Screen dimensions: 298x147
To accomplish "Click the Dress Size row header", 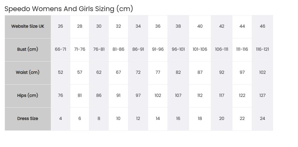I will tap(28, 119).
